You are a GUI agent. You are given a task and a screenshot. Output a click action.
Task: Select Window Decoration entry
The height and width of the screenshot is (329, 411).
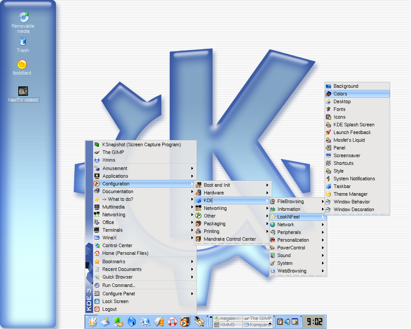click(357, 209)
